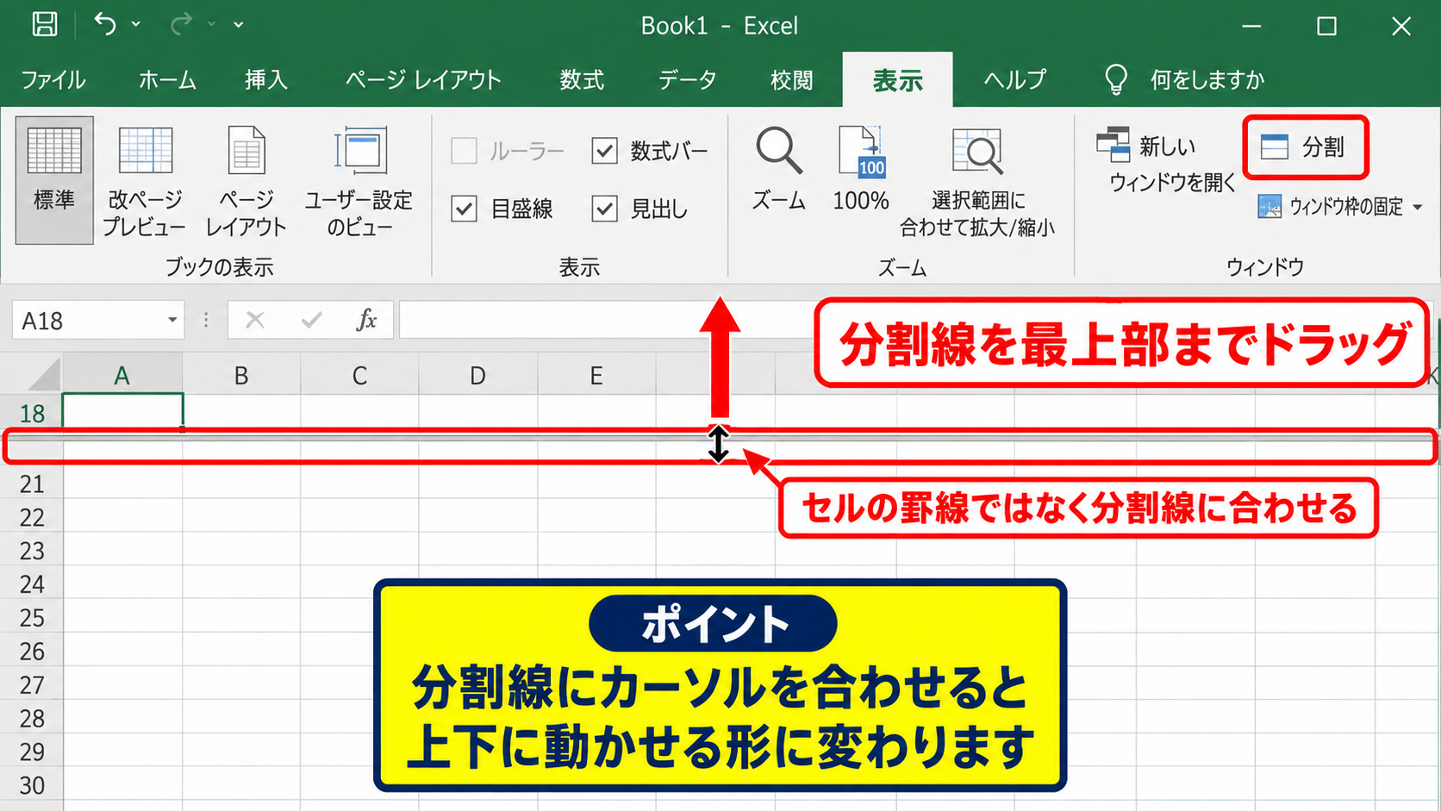This screenshot has height=811, width=1441.
Task: Click the formula bar cancel X icon
Action: point(255,320)
